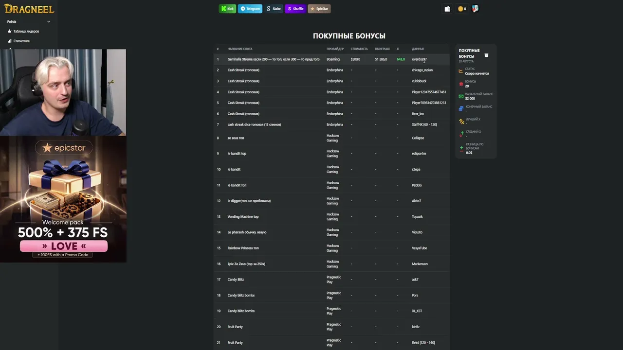Click username Player709834703881213
The height and width of the screenshot is (350, 623).
pyautogui.click(x=429, y=103)
